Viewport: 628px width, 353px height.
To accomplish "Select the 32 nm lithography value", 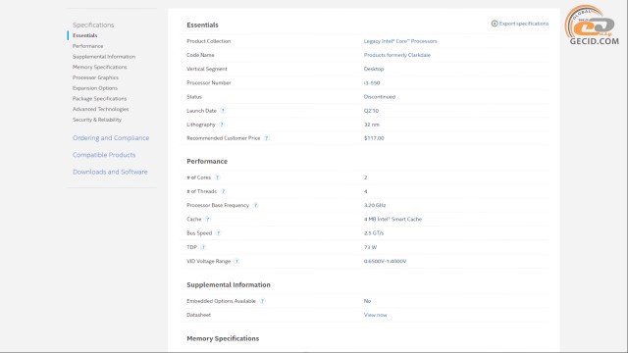I will tap(371, 125).
